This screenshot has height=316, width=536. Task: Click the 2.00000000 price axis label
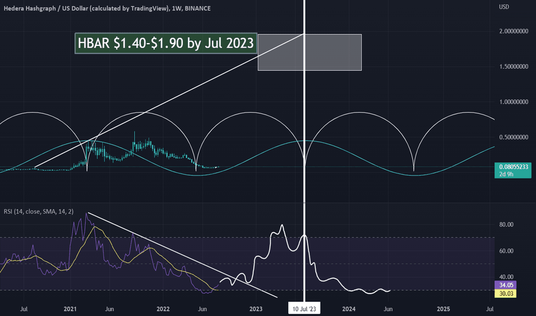[x=514, y=32]
